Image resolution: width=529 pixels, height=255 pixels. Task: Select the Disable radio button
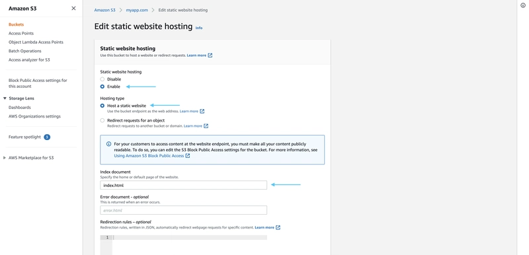102,79
